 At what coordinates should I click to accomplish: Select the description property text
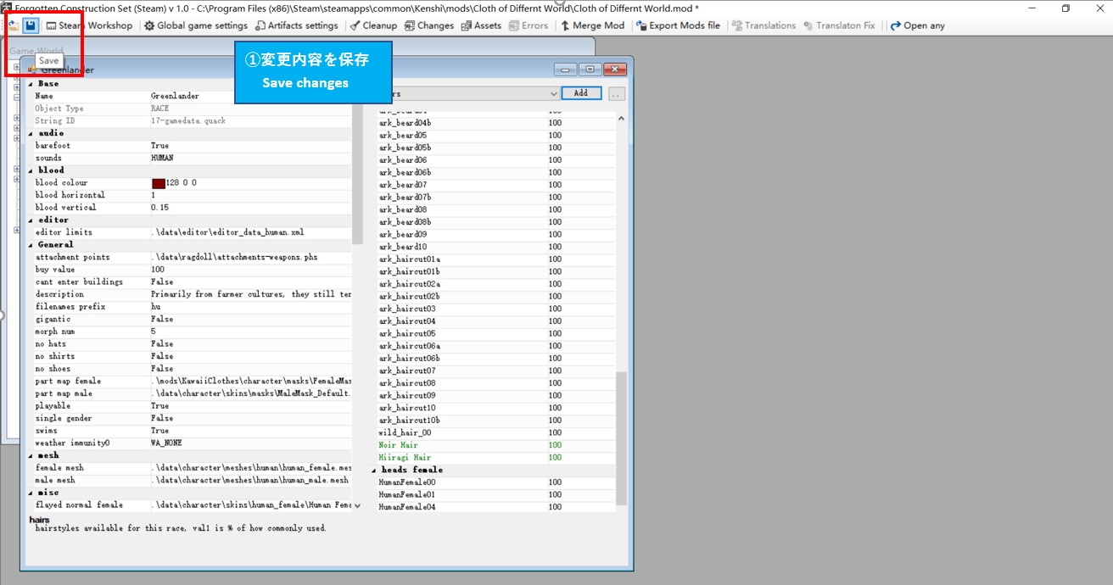click(250, 294)
